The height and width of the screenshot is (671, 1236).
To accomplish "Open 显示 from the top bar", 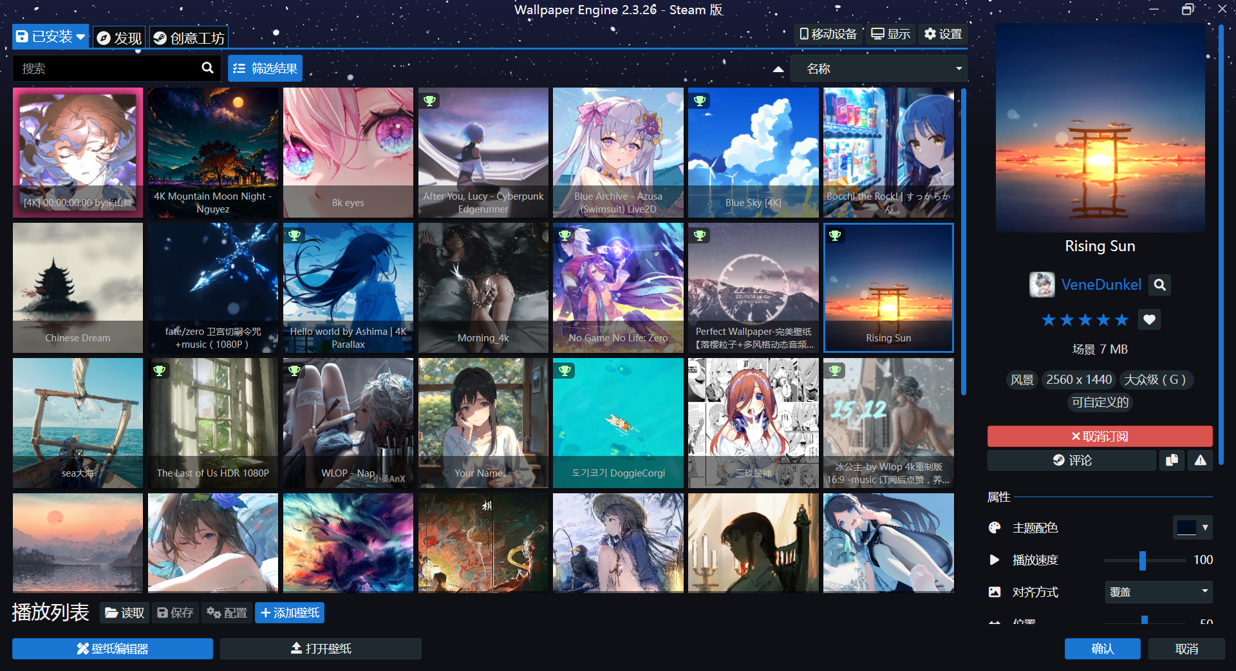I will [x=891, y=33].
